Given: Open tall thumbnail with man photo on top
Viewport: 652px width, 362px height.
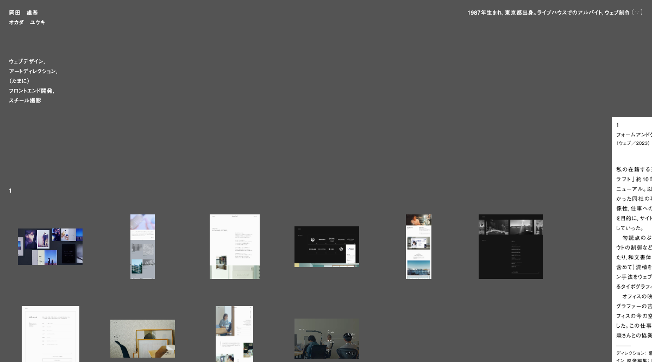Looking at the screenshot, I should pyautogui.click(x=418, y=246).
